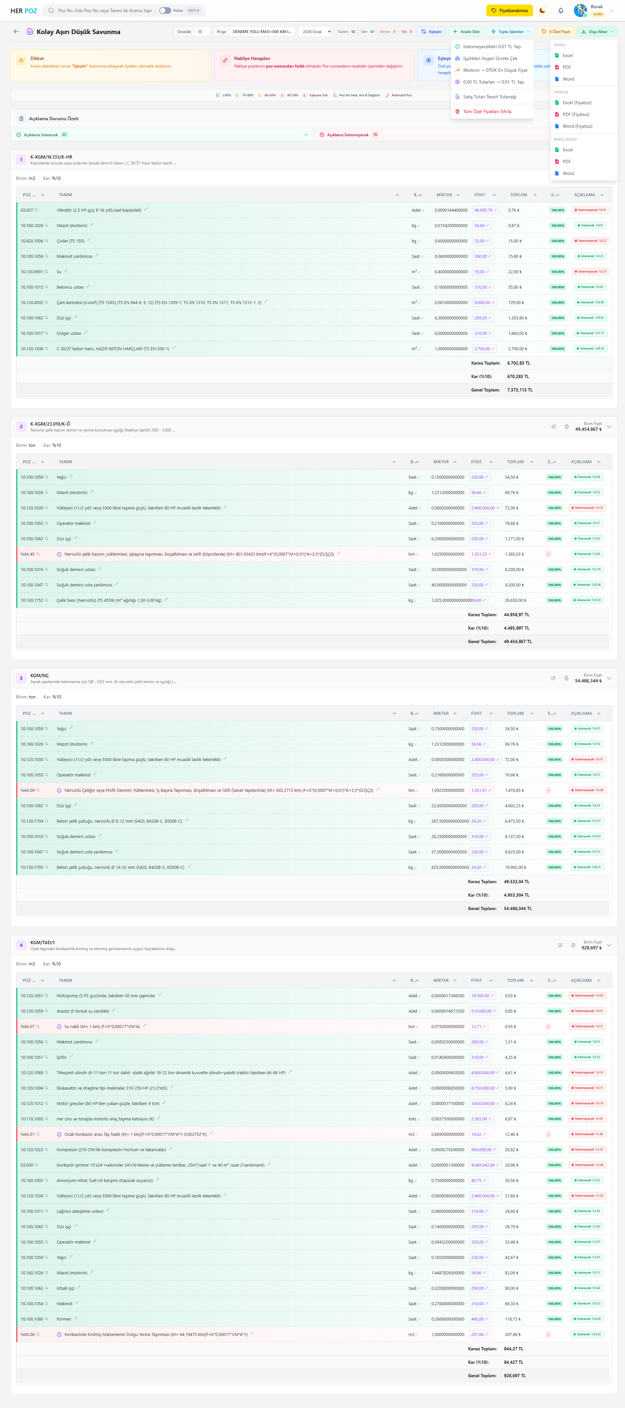Toggle the İstenmeyecek status badge on the Vibratör row
This screenshot has height=1408, width=625.
(590, 210)
